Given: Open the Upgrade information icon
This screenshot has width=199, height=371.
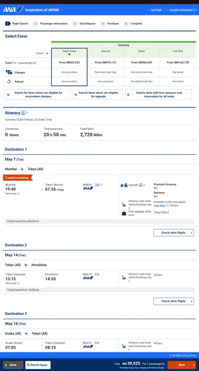Looking at the screenshot, I should 141,185.
